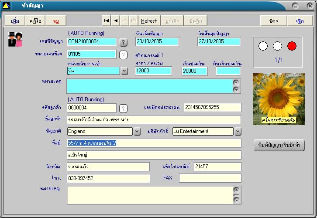Viewport: 317px width, 218px height.
Task: Select the middle white status circle
Action: (278, 46)
